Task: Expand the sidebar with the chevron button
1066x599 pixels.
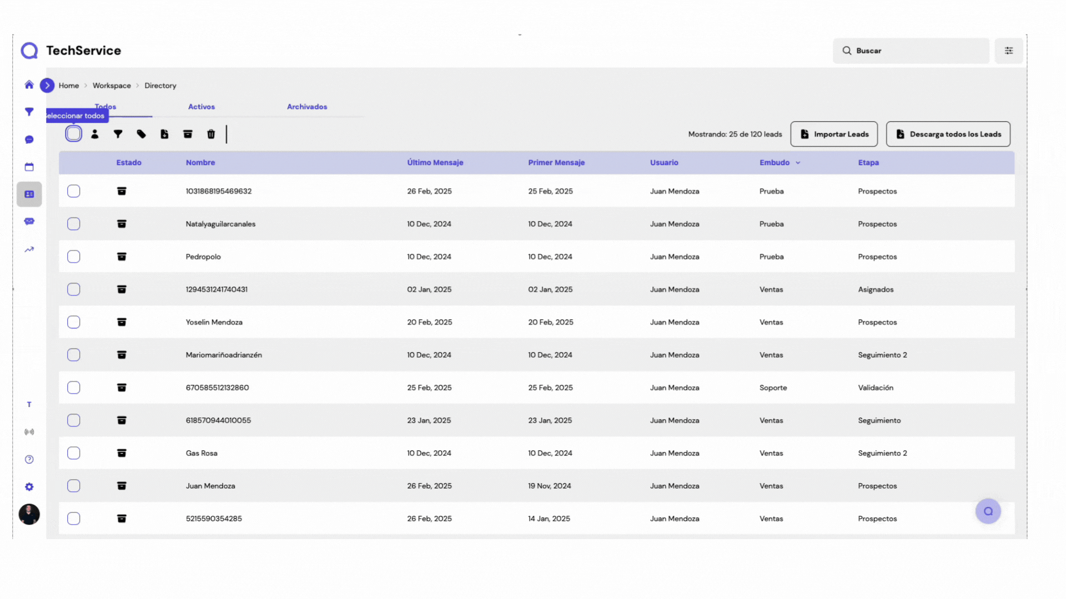Action: (x=47, y=85)
